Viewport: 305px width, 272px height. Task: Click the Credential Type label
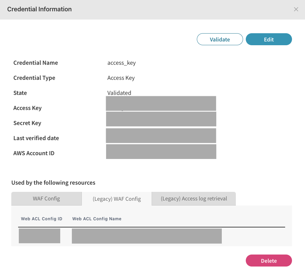pyautogui.click(x=34, y=78)
